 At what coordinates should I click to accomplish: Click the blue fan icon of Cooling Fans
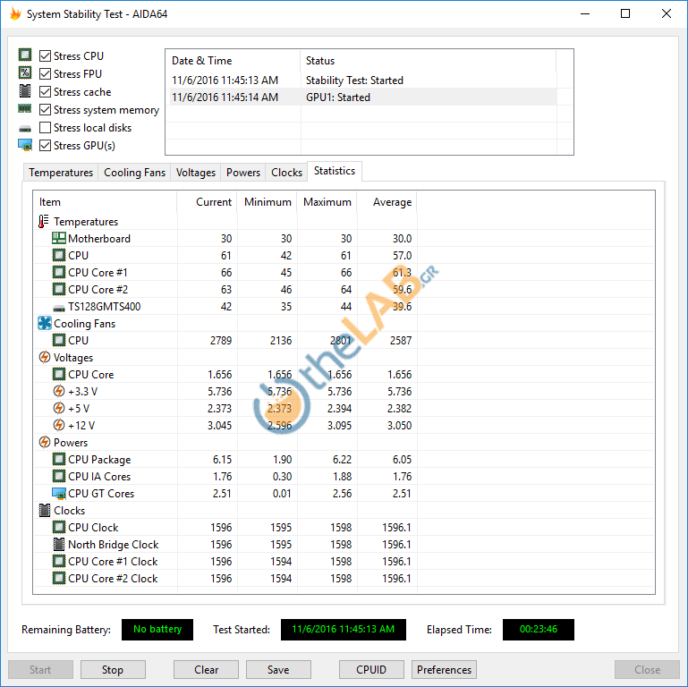[45, 323]
